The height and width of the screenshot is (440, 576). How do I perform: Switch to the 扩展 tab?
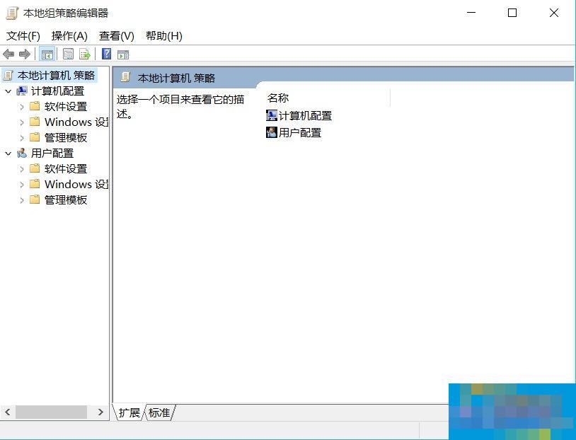click(129, 412)
